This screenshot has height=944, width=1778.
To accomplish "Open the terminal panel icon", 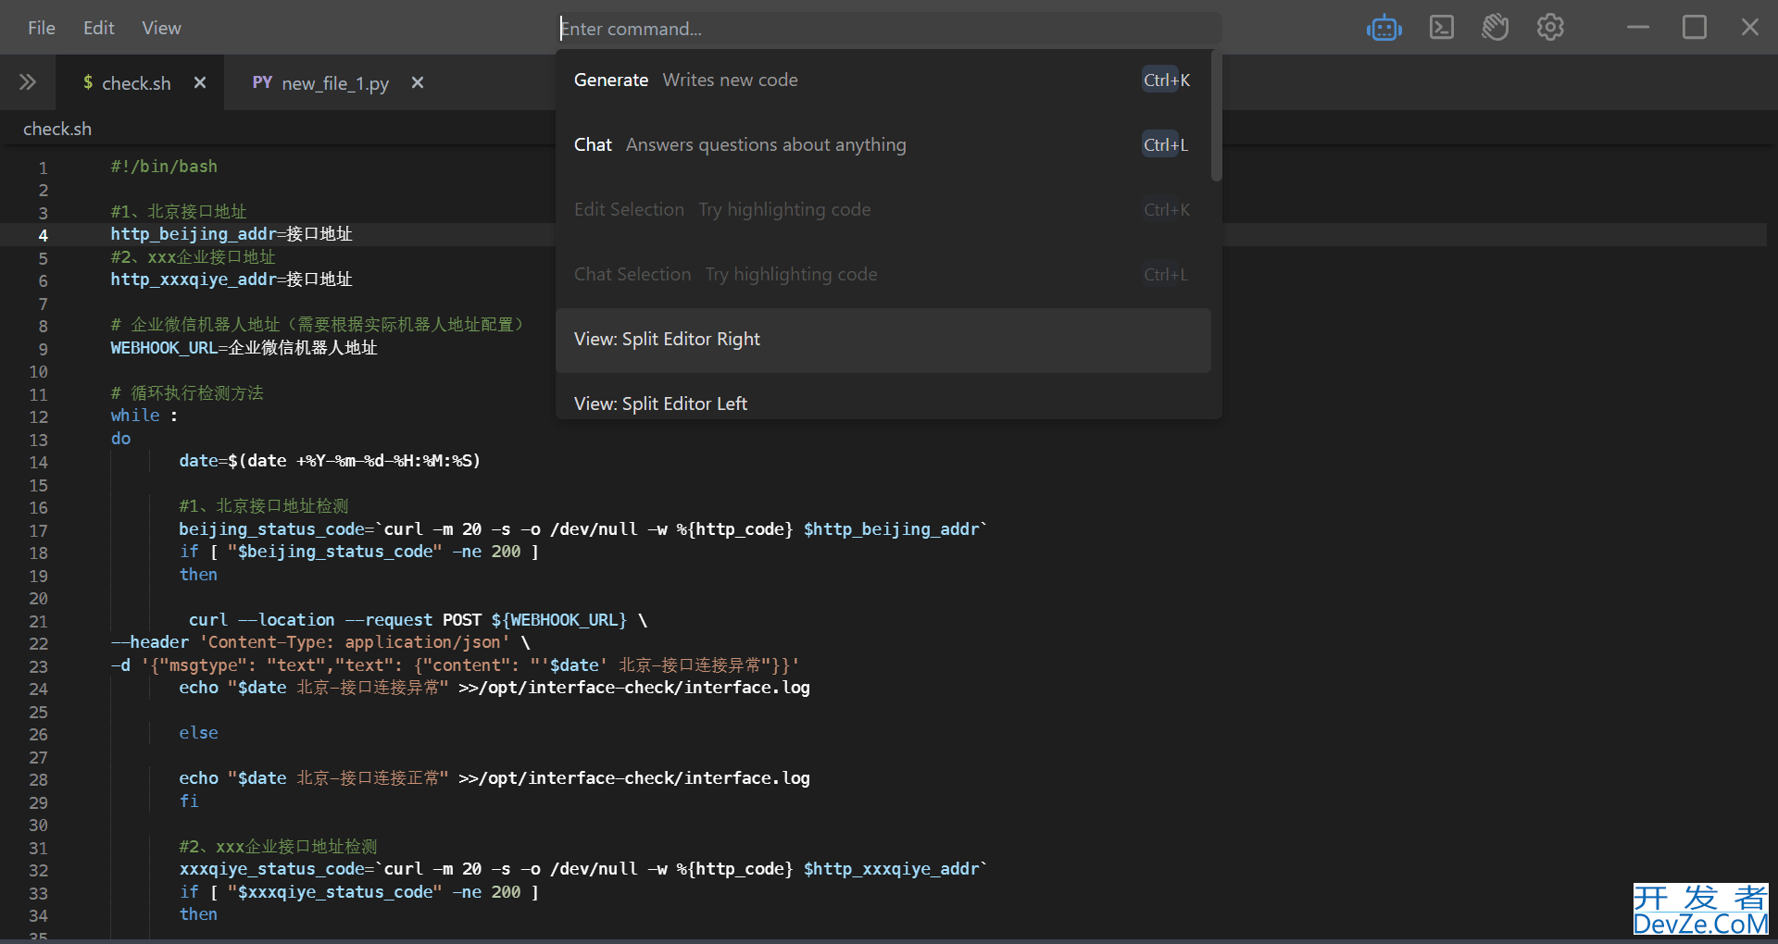I will tap(1441, 28).
